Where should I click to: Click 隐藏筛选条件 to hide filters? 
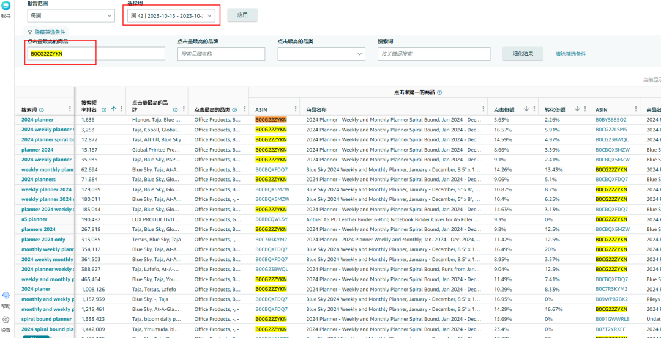click(x=50, y=32)
